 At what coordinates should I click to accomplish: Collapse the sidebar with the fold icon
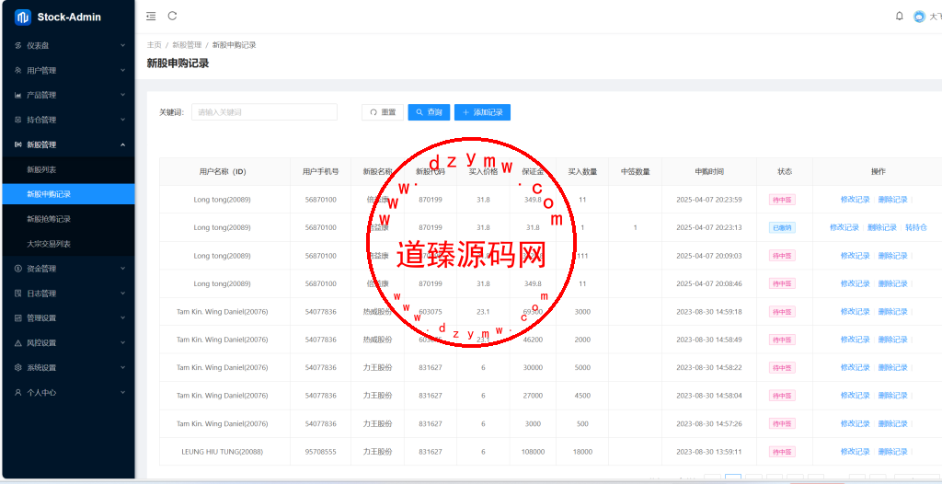coord(151,17)
